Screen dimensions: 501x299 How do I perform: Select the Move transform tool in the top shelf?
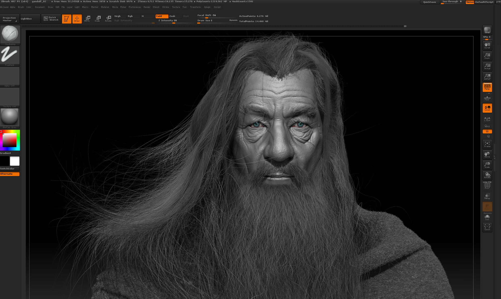[x=87, y=19]
